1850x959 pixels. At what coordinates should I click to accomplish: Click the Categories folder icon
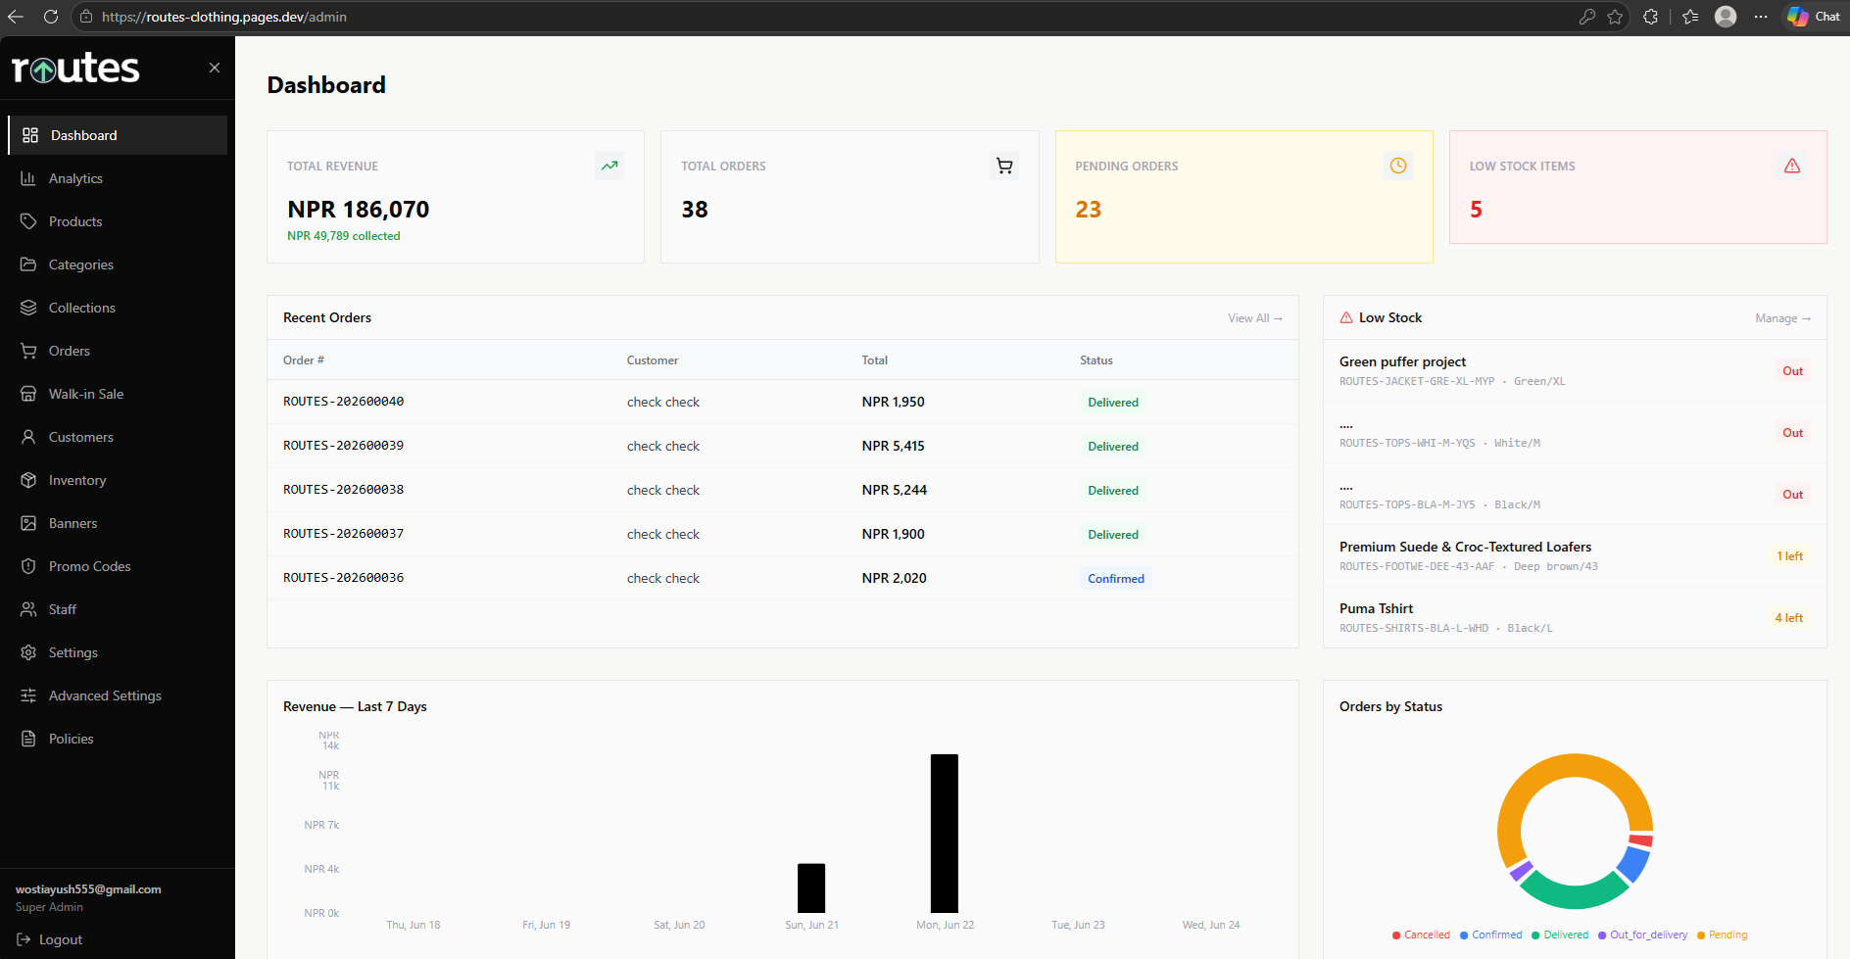[28, 264]
